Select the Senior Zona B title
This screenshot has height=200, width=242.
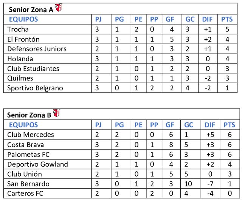click(30, 115)
